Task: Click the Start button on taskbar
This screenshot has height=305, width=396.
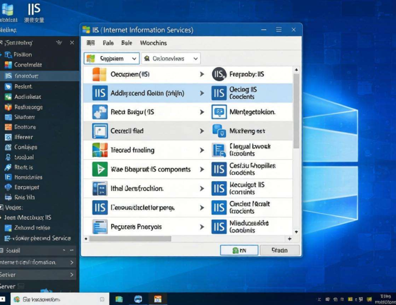Action: [2, 299]
